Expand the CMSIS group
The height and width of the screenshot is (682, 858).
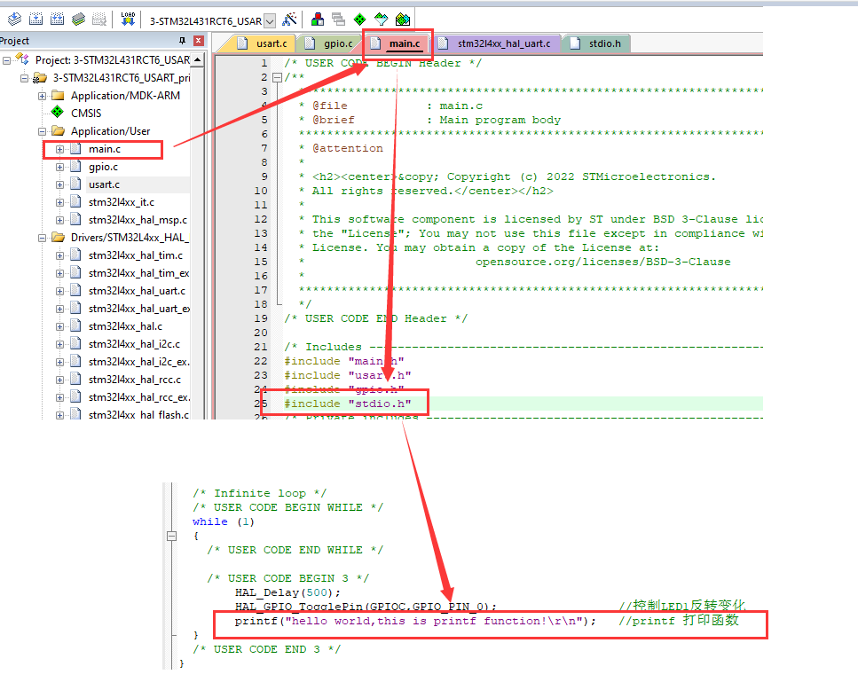pos(84,114)
